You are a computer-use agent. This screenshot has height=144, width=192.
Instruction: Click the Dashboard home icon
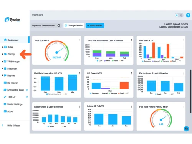(5, 40)
